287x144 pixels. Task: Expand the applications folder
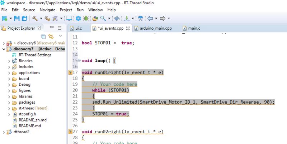tap(9, 73)
